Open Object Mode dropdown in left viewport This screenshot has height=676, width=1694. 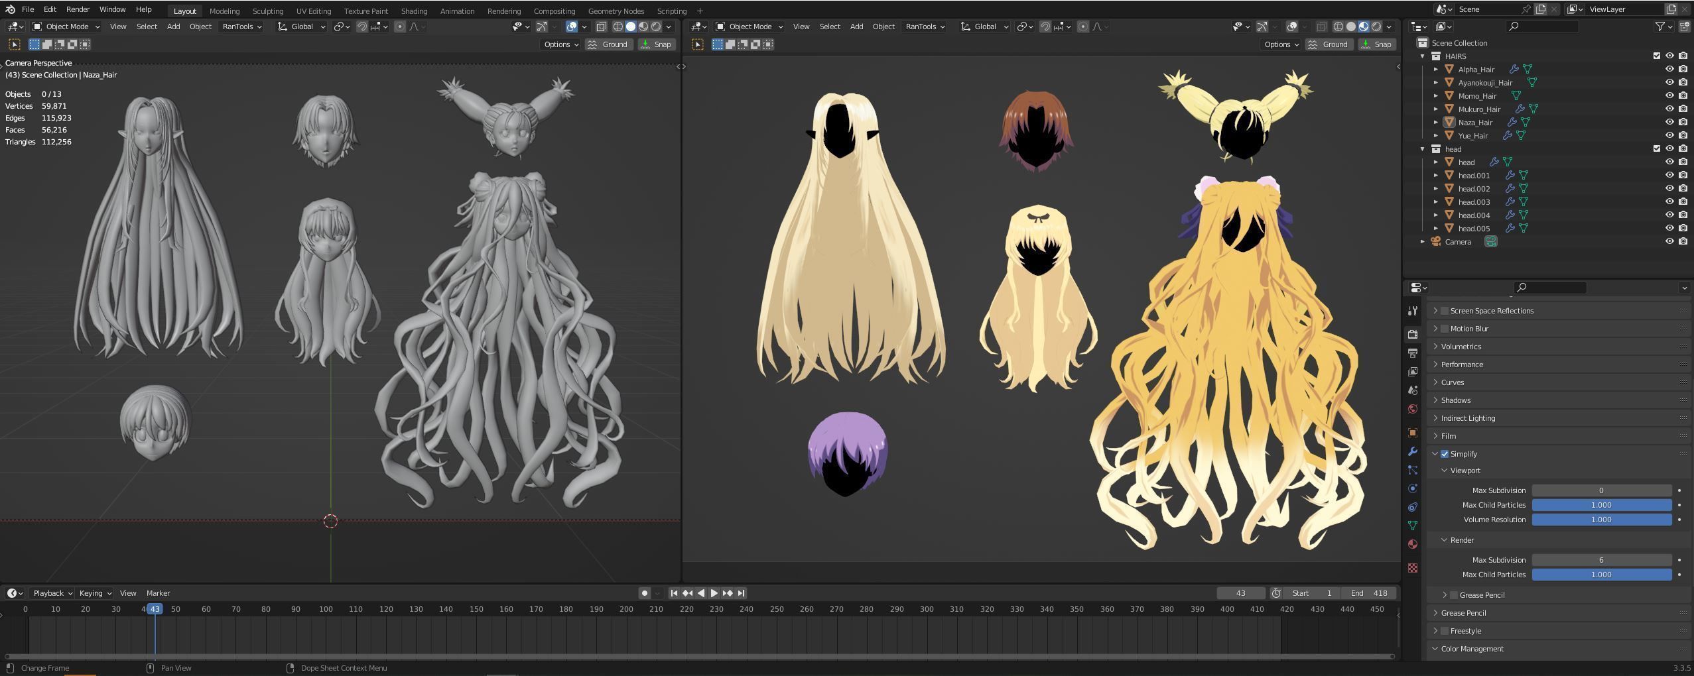pyautogui.click(x=66, y=27)
